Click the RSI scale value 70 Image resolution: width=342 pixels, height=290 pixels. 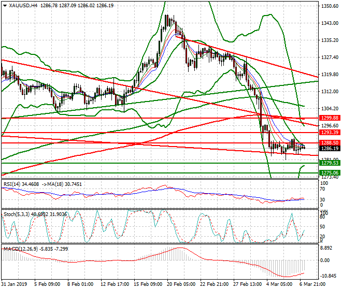coord(323,189)
